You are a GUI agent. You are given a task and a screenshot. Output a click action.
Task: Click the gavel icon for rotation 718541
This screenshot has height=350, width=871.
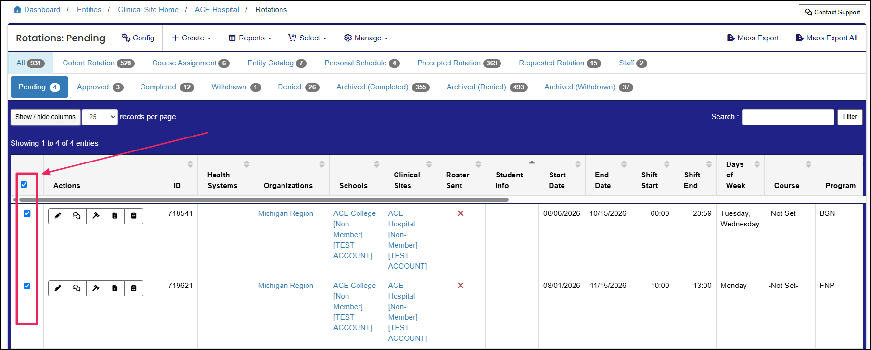click(96, 216)
